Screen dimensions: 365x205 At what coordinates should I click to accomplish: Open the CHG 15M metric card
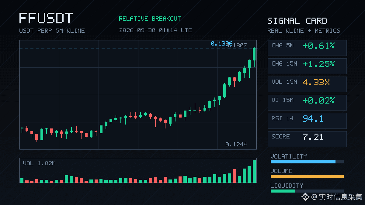coord(307,66)
